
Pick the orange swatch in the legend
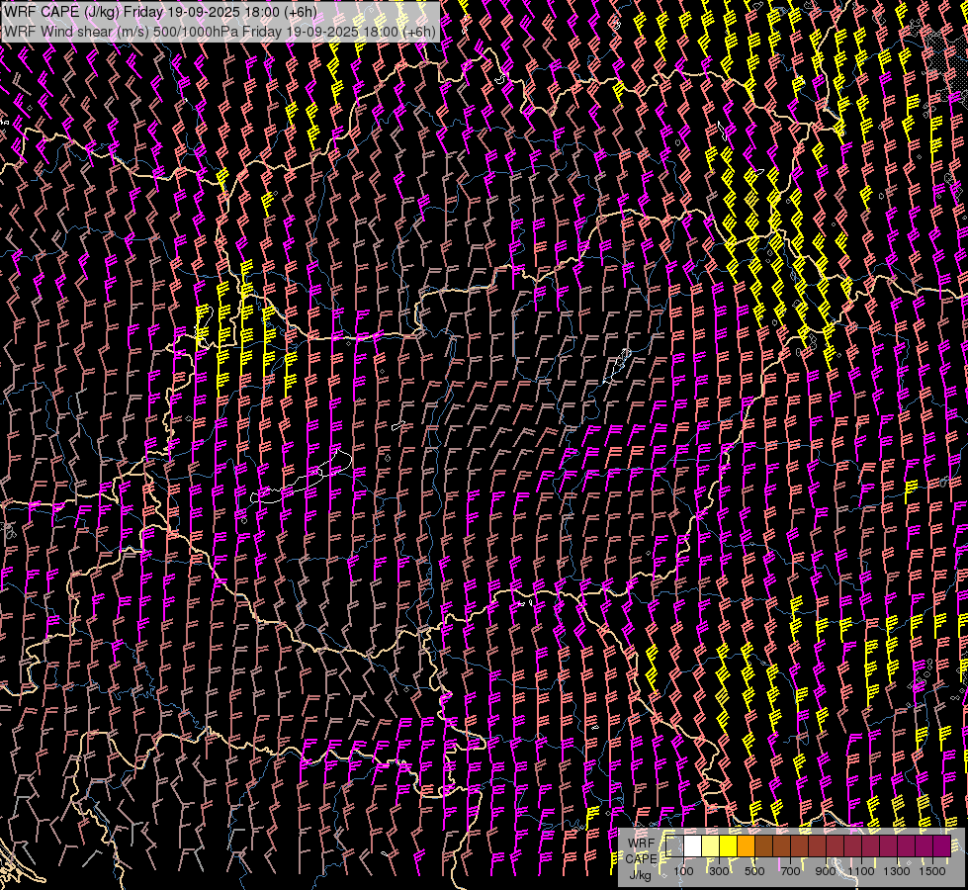point(747,846)
